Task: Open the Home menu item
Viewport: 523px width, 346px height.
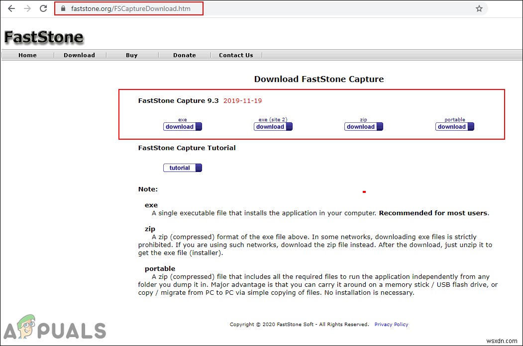Action: (28, 55)
